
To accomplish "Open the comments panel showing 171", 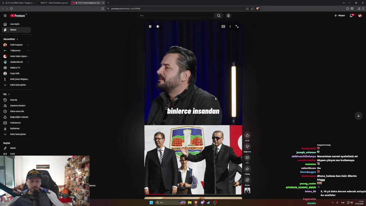I will pyautogui.click(x=247, y=158).
